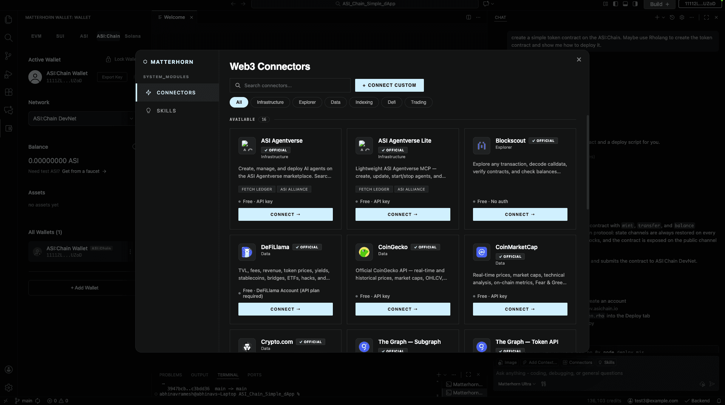
Task: Open the Extensions icon in activity bar
Action: (x=8, y=92)
